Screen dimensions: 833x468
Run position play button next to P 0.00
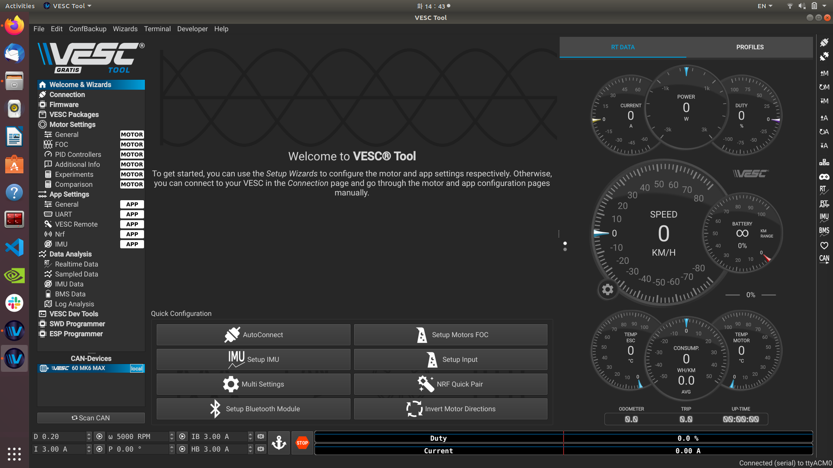(x=182, y=449)
